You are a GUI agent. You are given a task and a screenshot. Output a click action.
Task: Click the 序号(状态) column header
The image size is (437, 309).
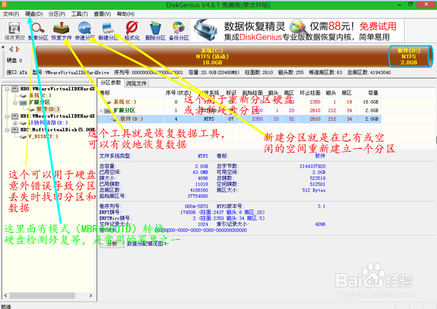click(179, 93)
